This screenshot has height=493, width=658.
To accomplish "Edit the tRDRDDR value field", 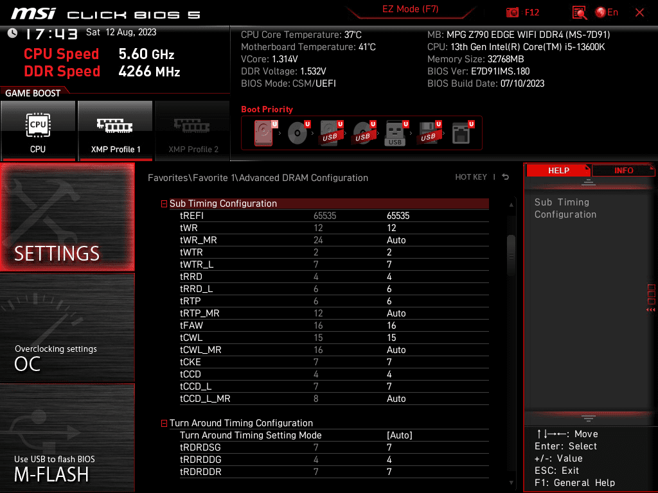I will [389, 472].
